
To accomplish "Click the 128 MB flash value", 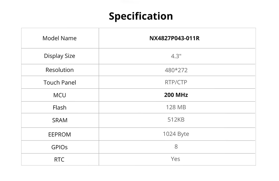I will click(x=176, y=107).
